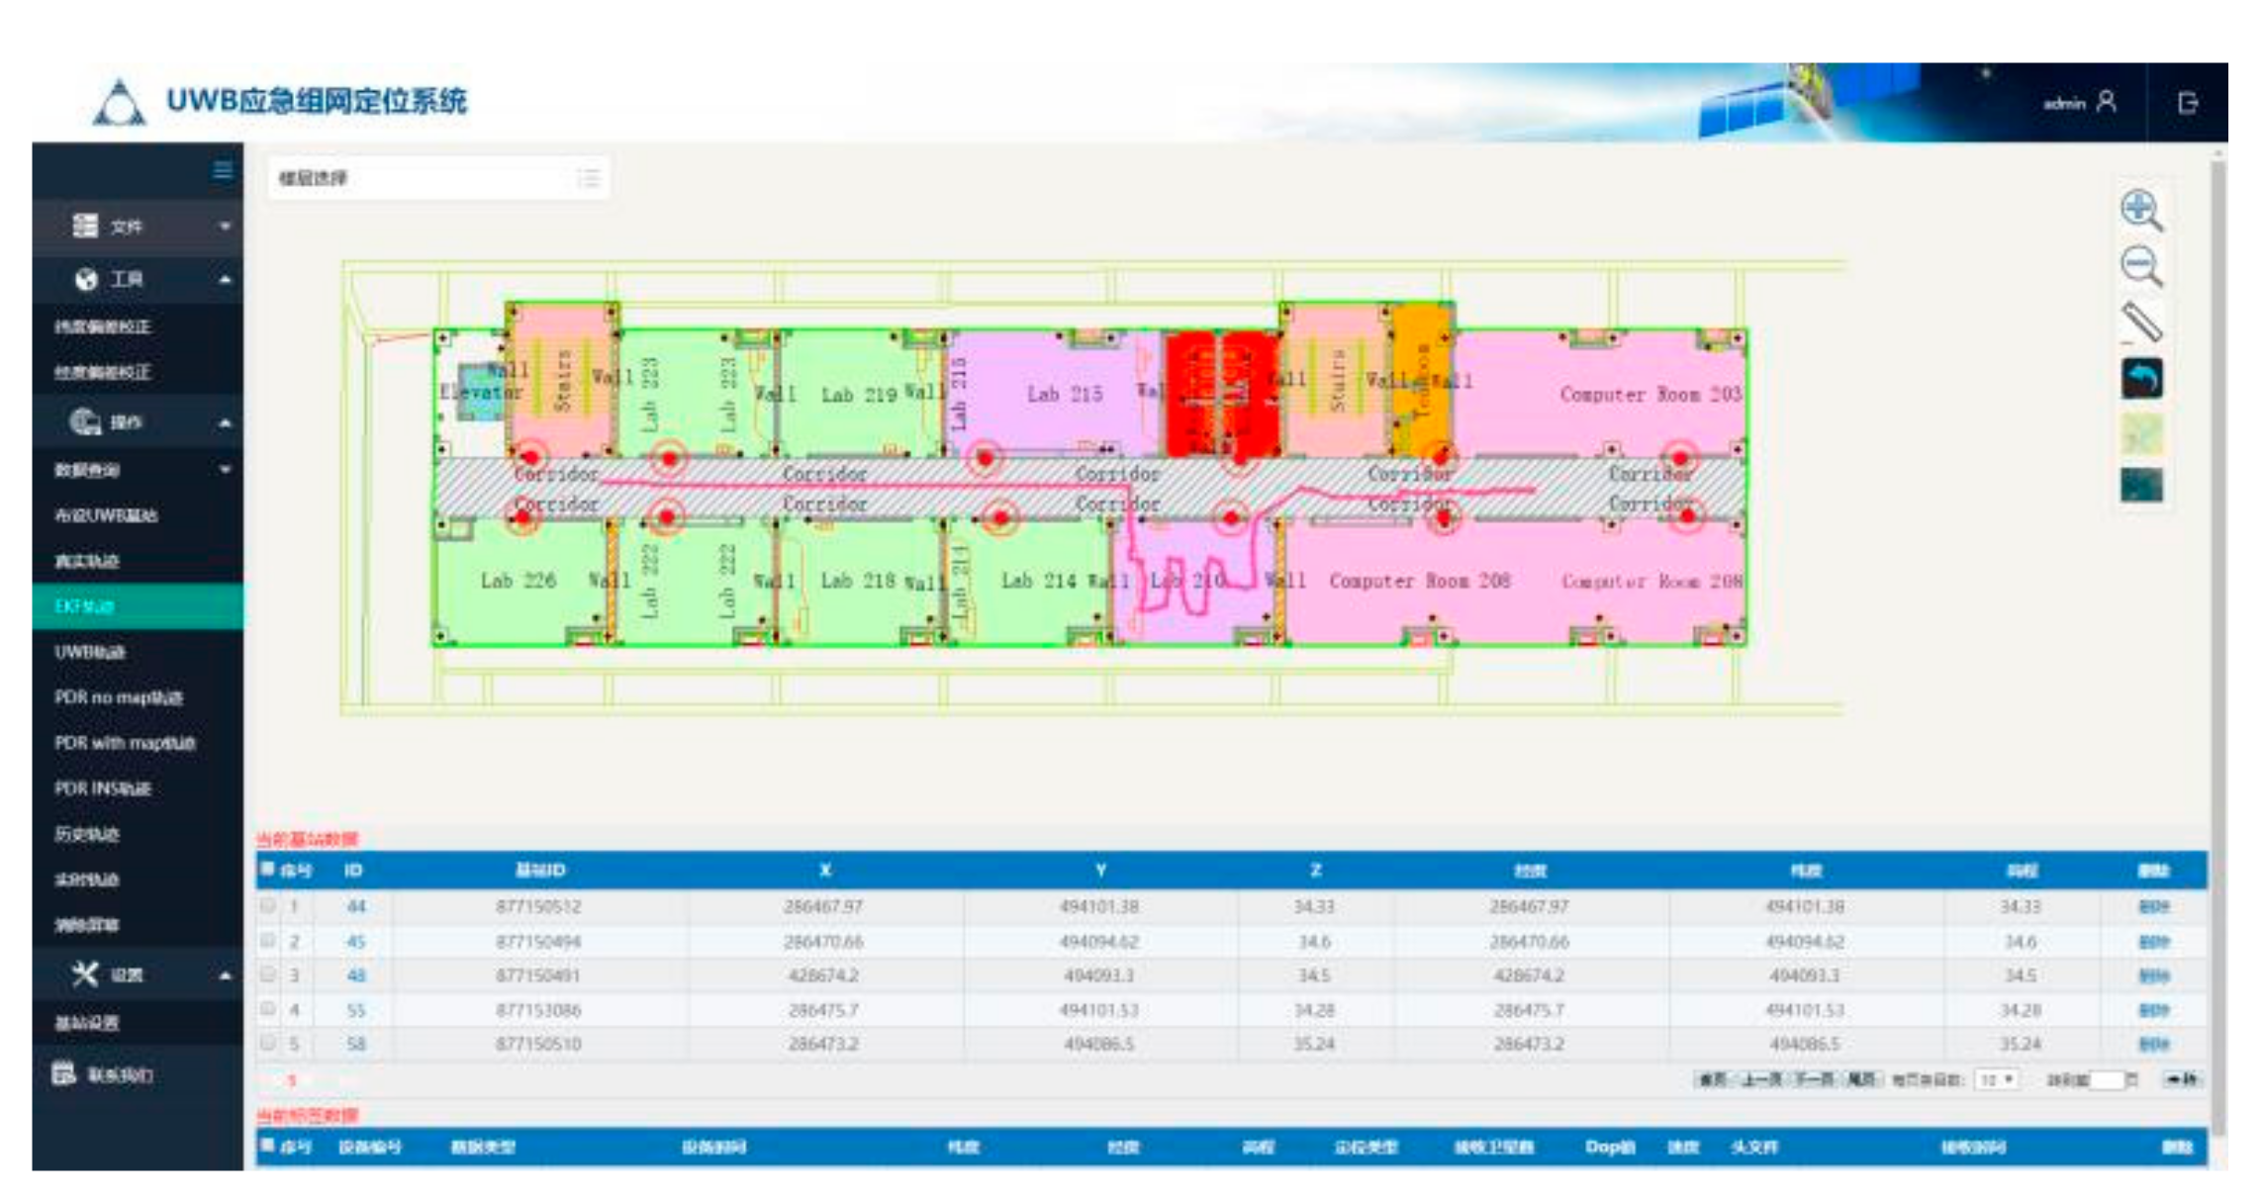
Task: Open the rows-per-page dropdown
Action: coord(1997,1079)
